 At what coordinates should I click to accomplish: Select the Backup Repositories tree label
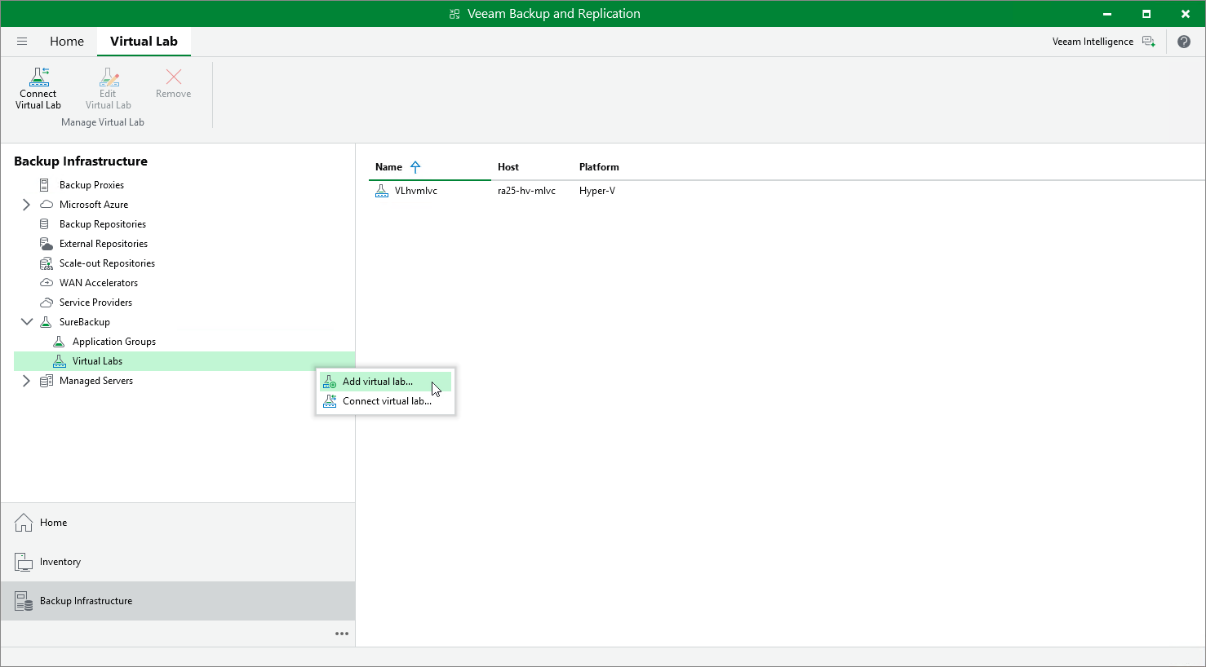tap(103, 224)
